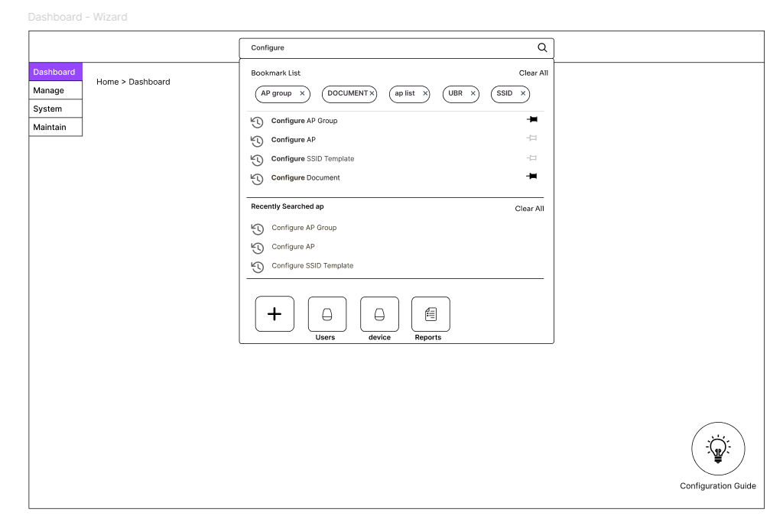Click history icon beside bold Configure AP Group
The width and height of the screenshot is (783, 519).
tap(257, 122)
